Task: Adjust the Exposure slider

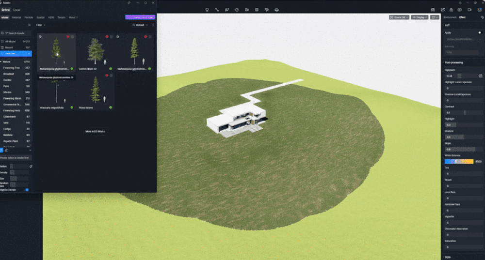Action: [461, 76]
